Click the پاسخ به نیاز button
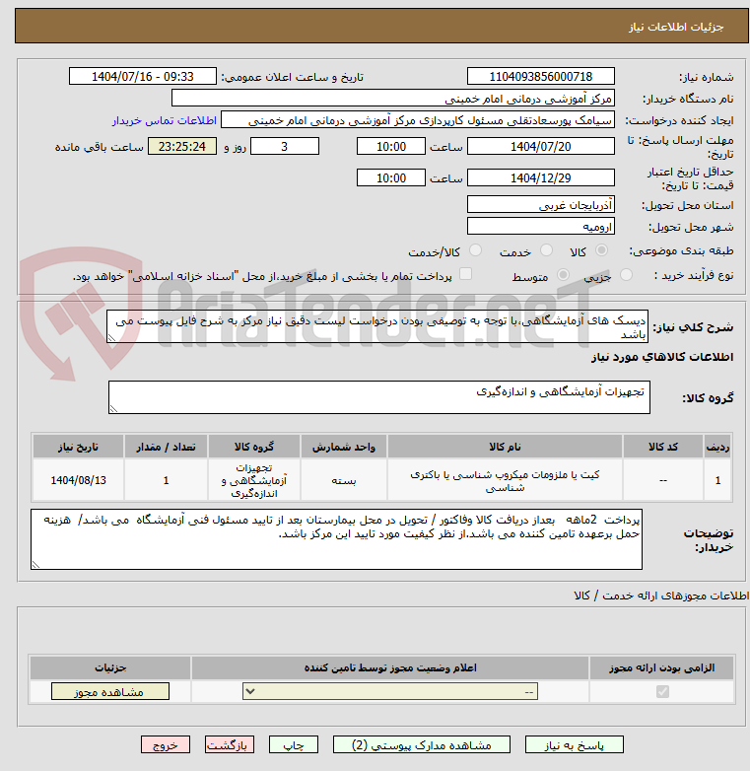The height and width of the screenshot is (771, 750). point(574,745)
